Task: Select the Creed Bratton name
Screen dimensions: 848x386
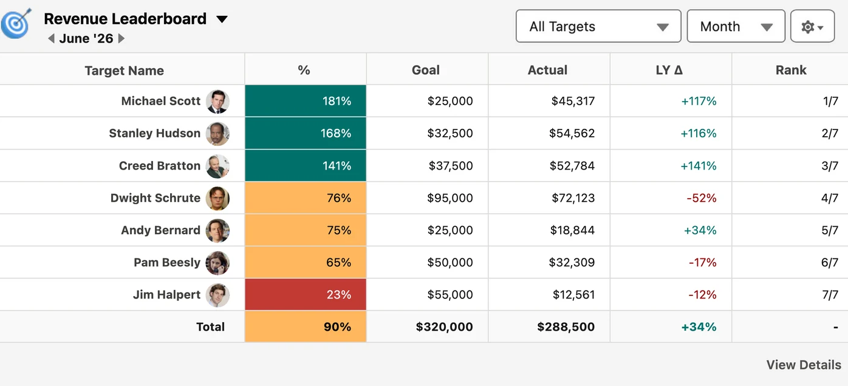Action: pyautogui.click(x=159, y=165)
